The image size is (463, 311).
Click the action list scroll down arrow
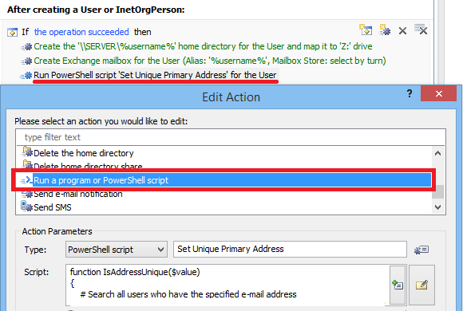438,207
